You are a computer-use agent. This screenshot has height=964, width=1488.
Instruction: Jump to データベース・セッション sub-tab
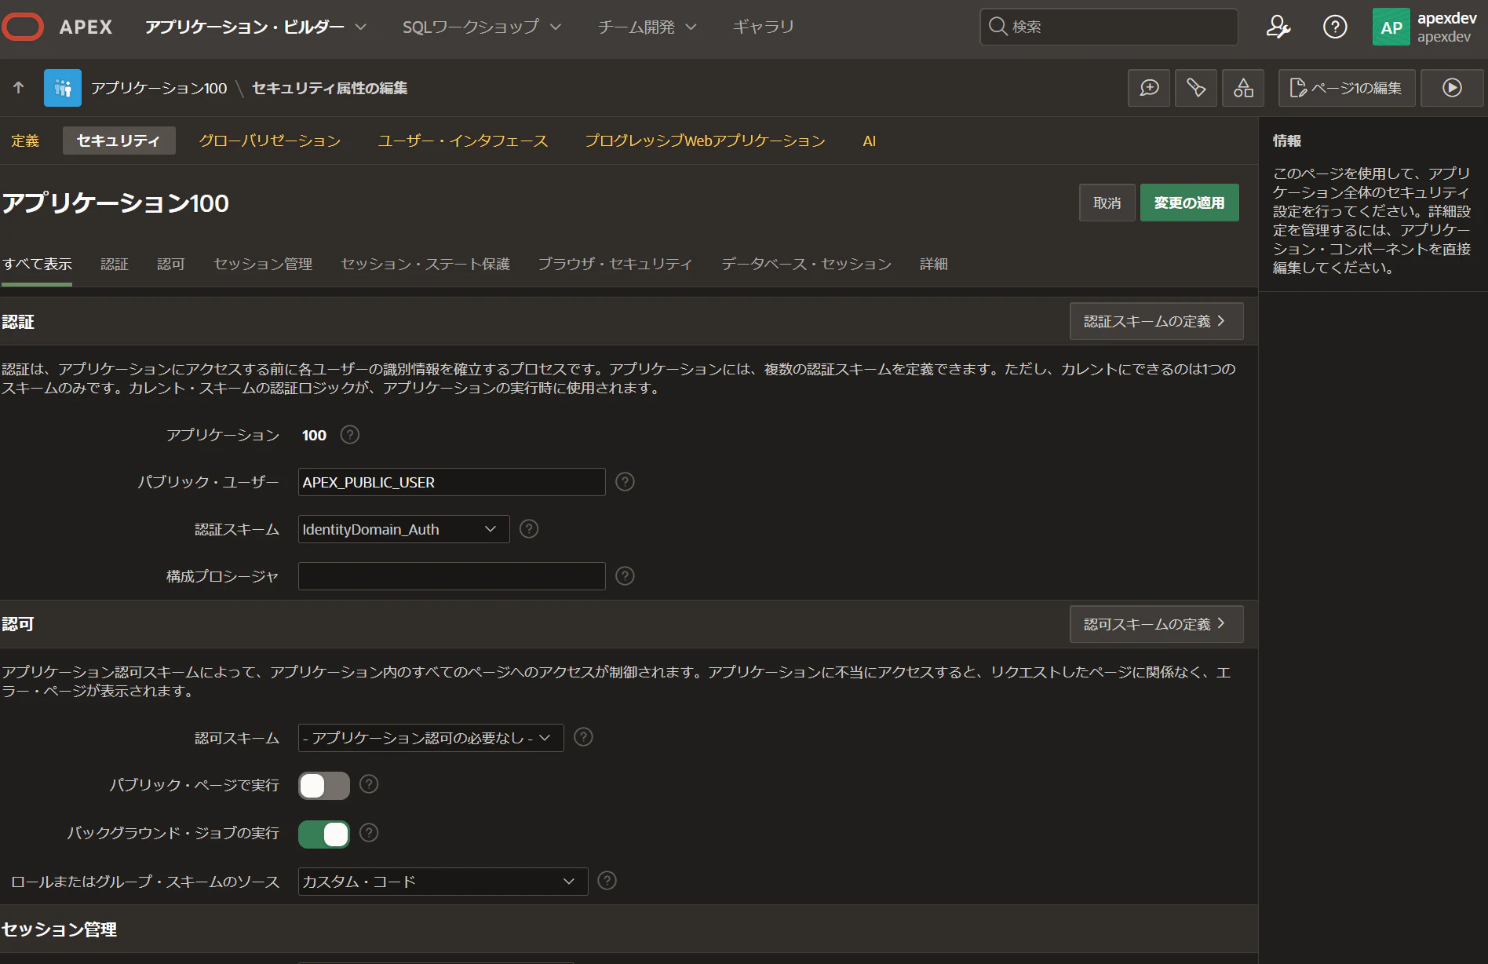(807, 265)
